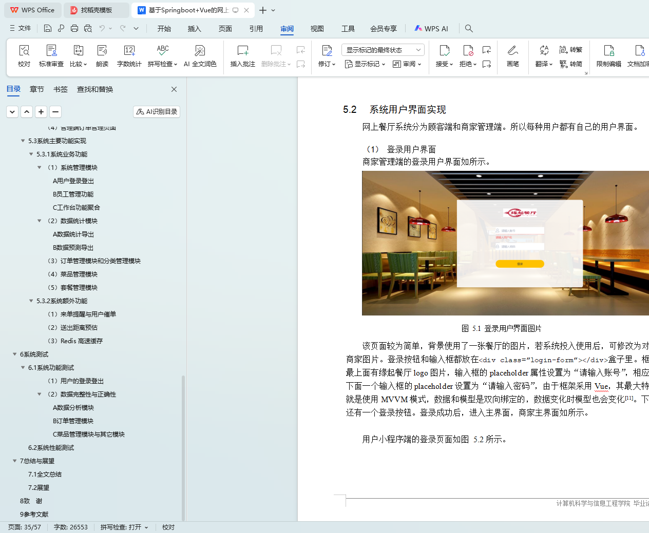Select the restaurant login screenshot image

point(505,243)
